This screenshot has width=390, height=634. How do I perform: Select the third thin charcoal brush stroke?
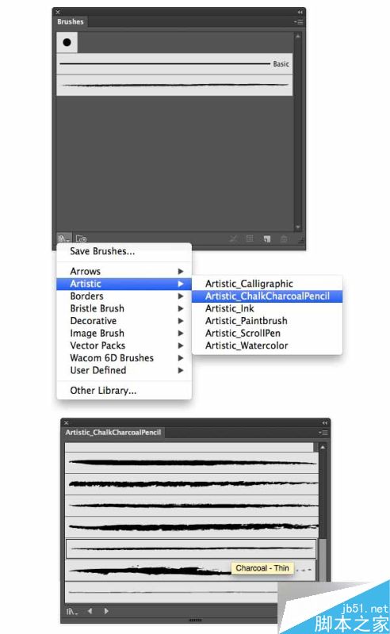(x=191, y=506)
